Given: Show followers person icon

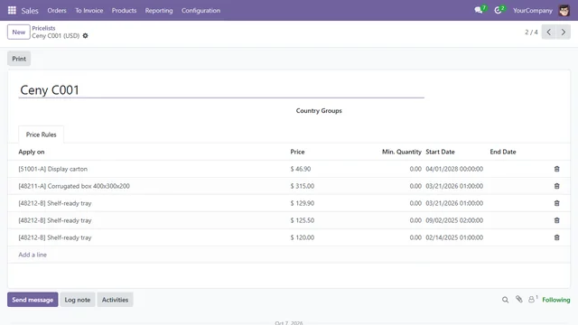Looking at the screenshot, I should (532, 299).
